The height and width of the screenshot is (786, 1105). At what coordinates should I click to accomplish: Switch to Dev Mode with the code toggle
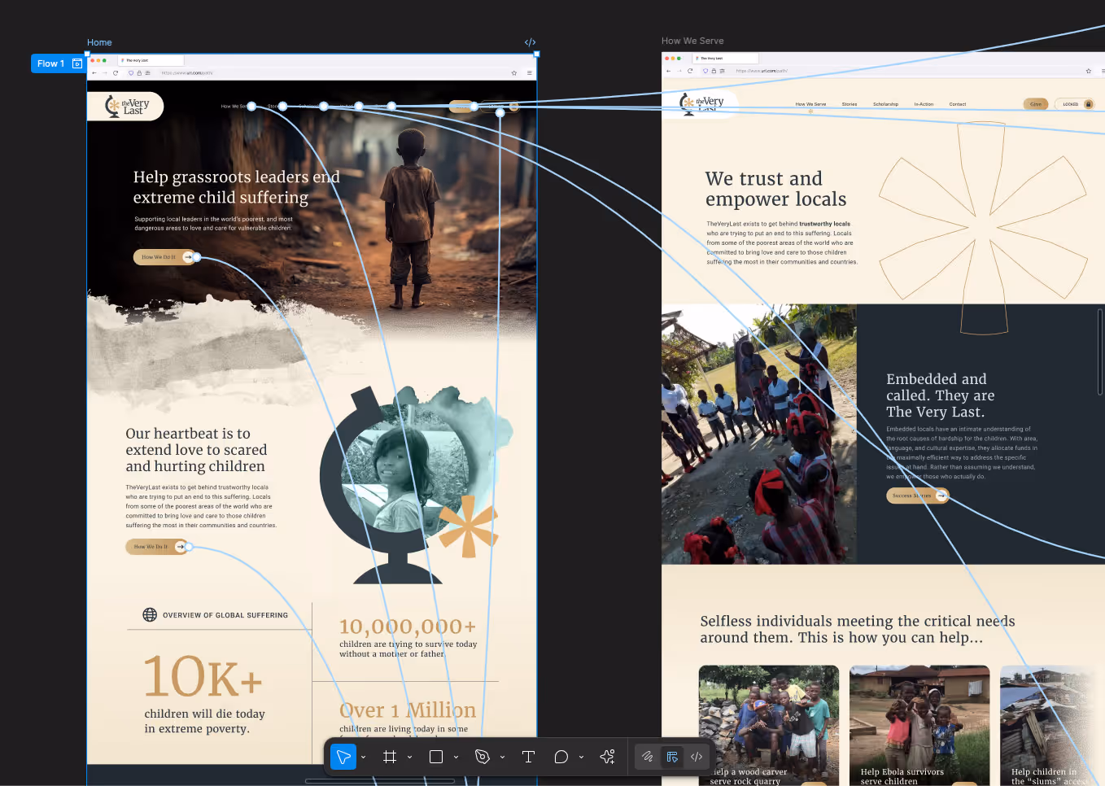point(697,757)
